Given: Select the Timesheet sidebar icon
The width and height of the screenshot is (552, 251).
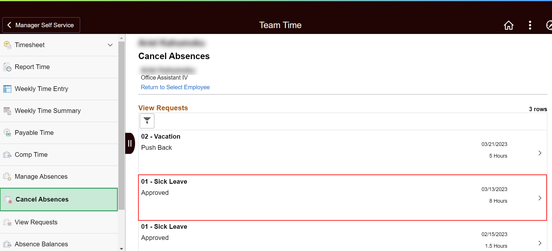Looking at the screenshot, I should click(x=8, y=45).
